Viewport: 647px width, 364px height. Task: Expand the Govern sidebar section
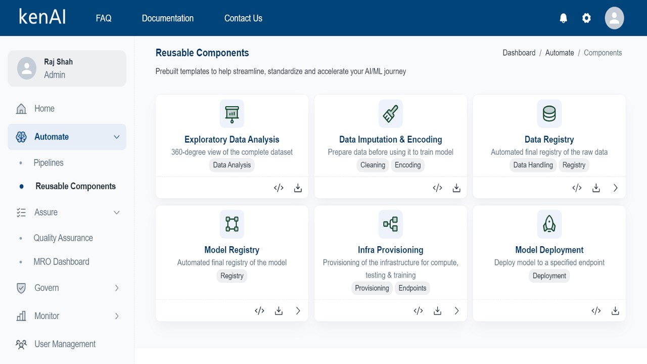[x=117, y=288]
